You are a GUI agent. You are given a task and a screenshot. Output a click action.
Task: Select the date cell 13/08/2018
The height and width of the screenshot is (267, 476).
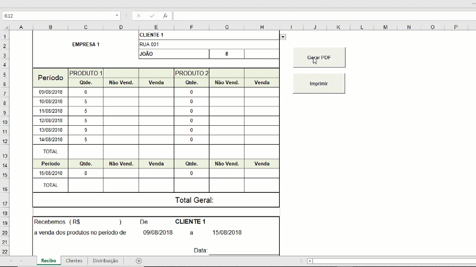pos(51,130)
